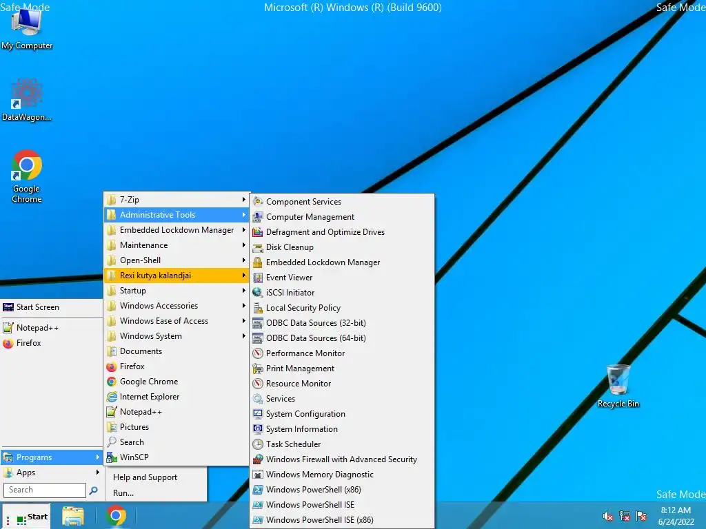Image resolution: width=706 pixels, height=529 pixels.
Task: Open Google Chrome from Programs menu
Action: click(x=176, y=381)
